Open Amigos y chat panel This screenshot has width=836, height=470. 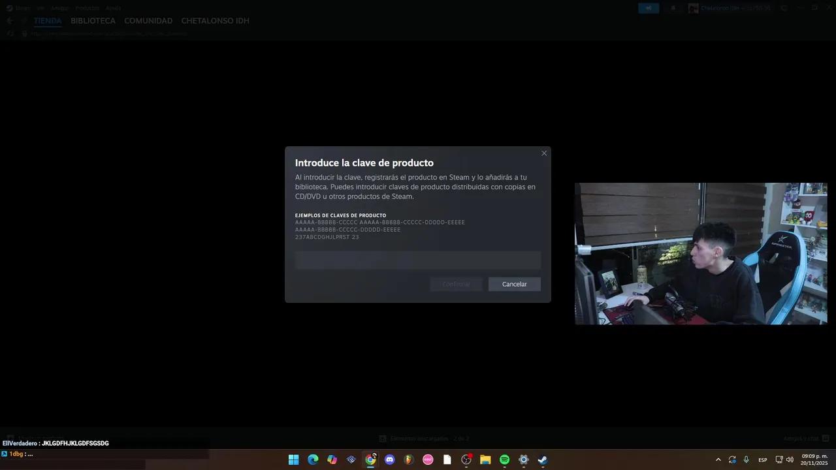click(807, 439)
